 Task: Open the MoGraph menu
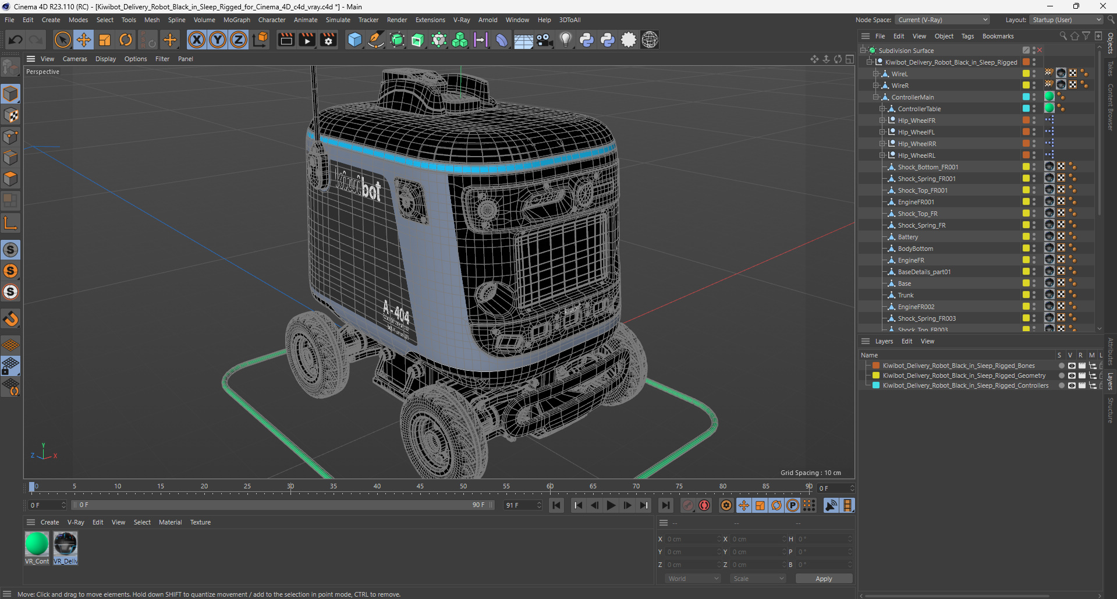point(236,20)
